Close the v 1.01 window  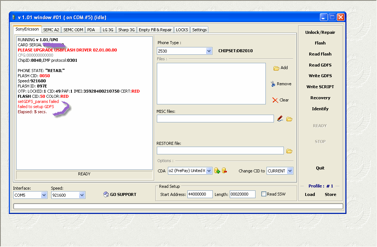341,17
